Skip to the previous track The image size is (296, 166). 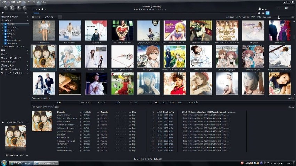point(6,8)
